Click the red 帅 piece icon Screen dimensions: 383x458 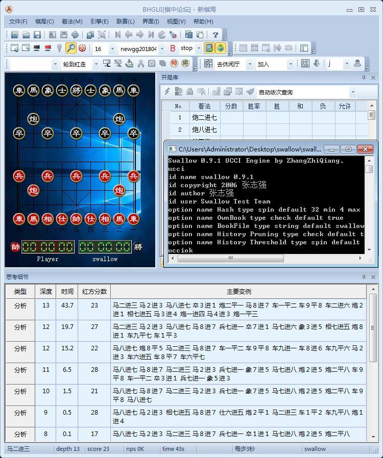174,63
